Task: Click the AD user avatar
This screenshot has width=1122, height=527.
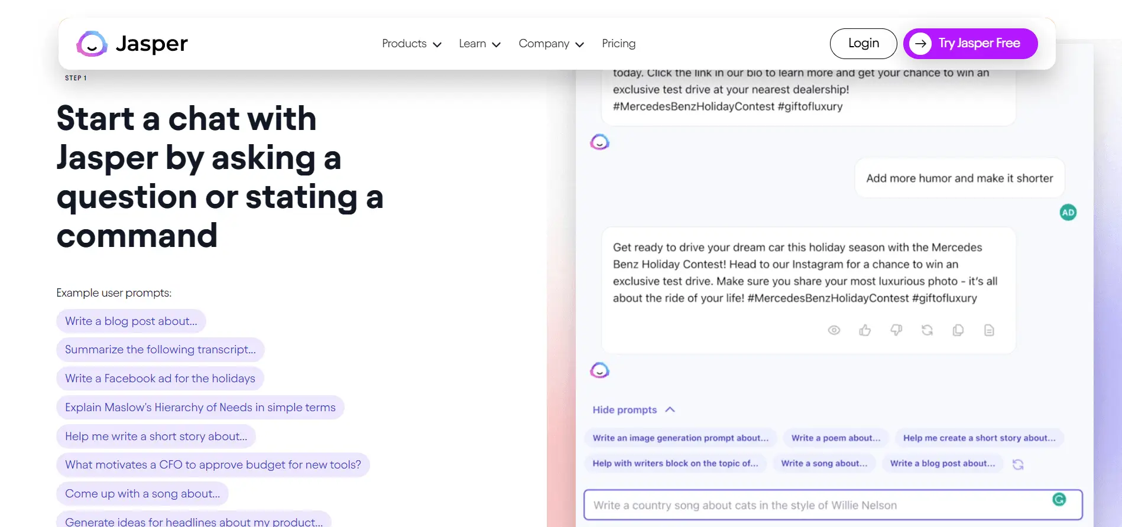Action: [x=1068, y=213]
